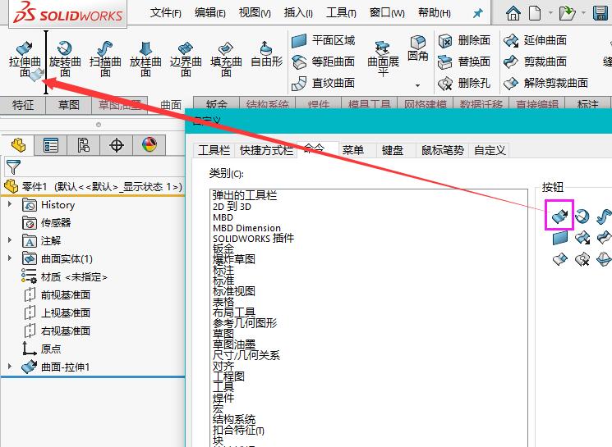Click the Save disk icon
Screen dimensions: 612x447
point(601,13)
